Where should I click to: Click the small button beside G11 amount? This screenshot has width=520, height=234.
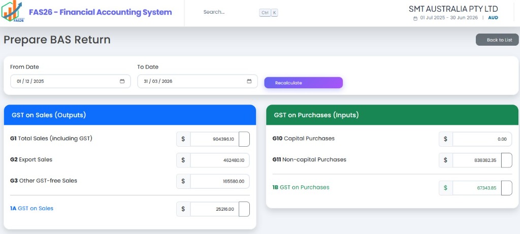(x=506, y=160)
